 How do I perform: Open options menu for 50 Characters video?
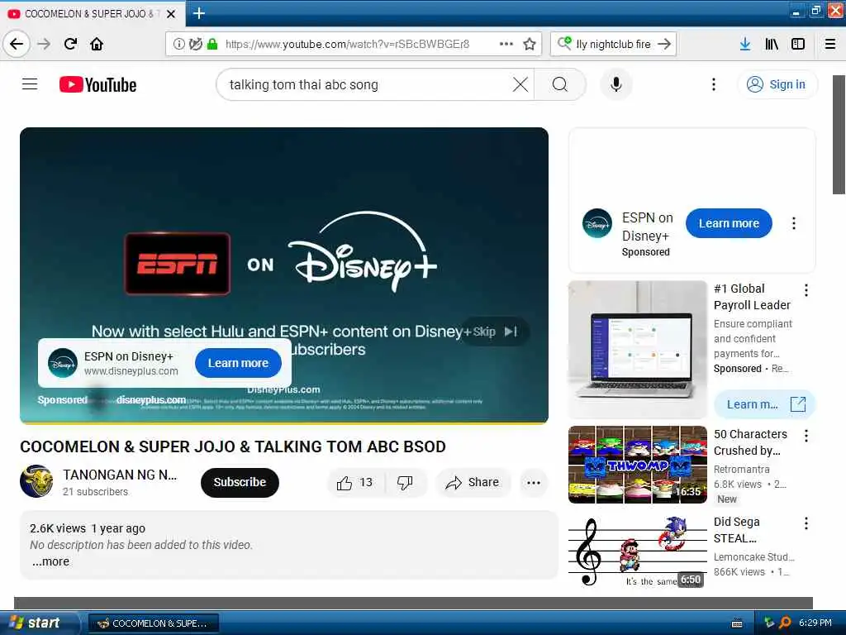[x=806, y=436]
